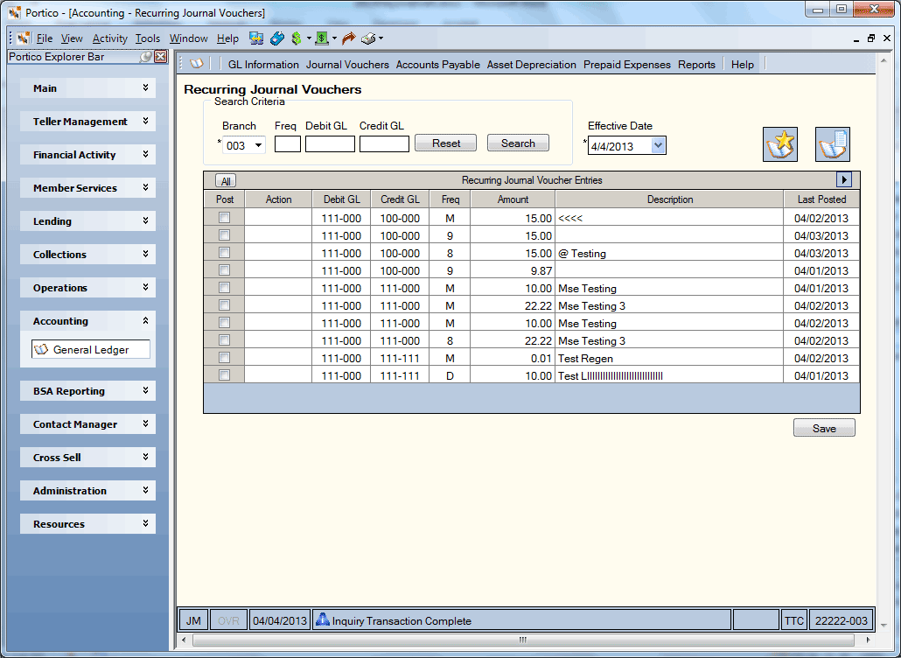Open the Reports menu

click(x=696, y=65)
